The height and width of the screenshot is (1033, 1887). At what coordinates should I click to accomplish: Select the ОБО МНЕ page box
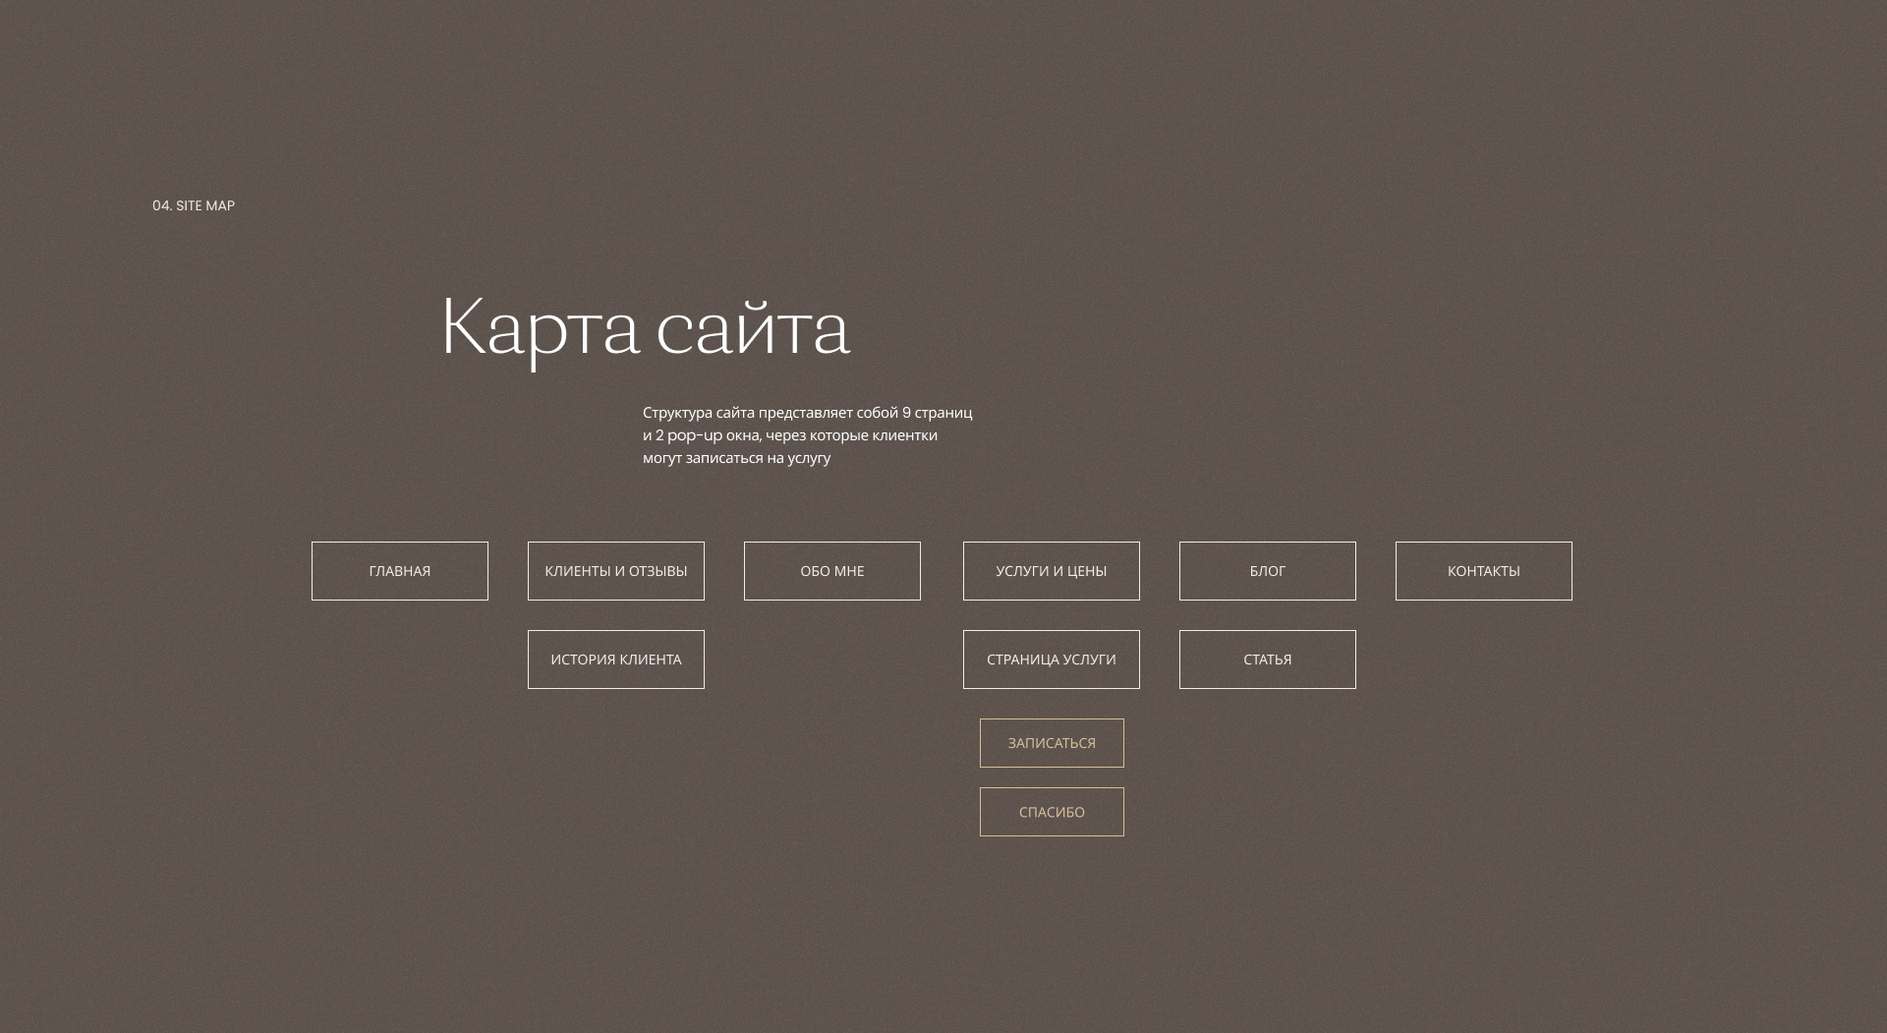click(831, 571)
